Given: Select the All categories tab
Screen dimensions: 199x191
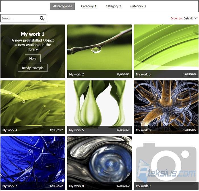Looking at the screenshot, I should pyautogui.click(x=63, y=6).
